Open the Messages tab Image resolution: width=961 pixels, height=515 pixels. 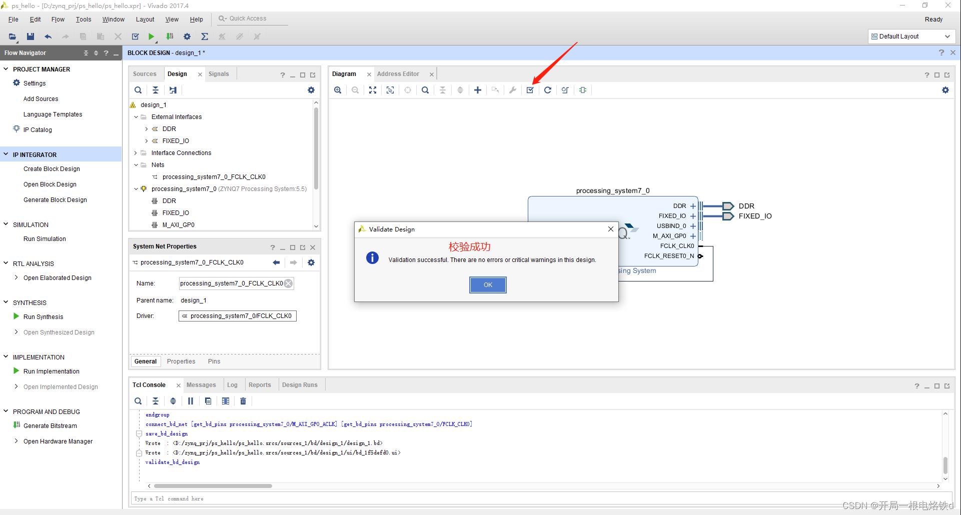(x=201, y=385)
